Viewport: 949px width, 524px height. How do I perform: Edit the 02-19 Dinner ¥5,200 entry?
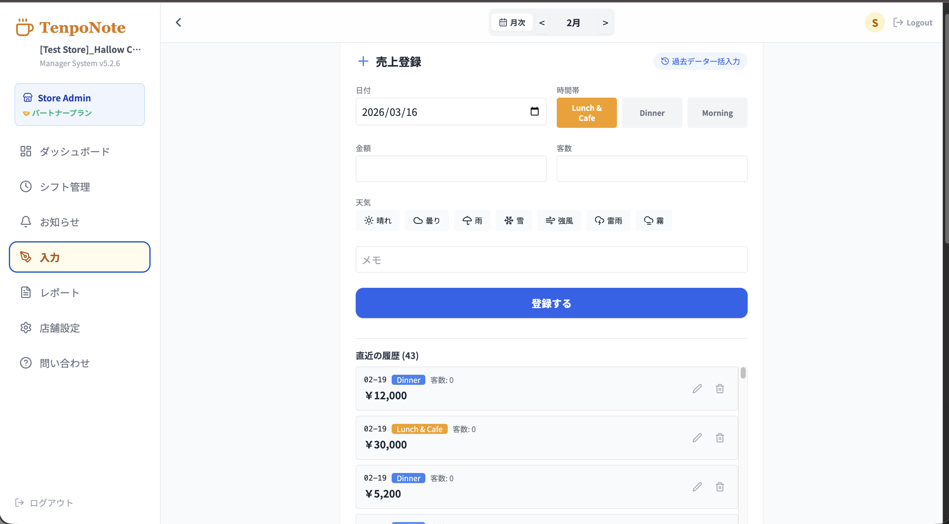coord(697,487)
